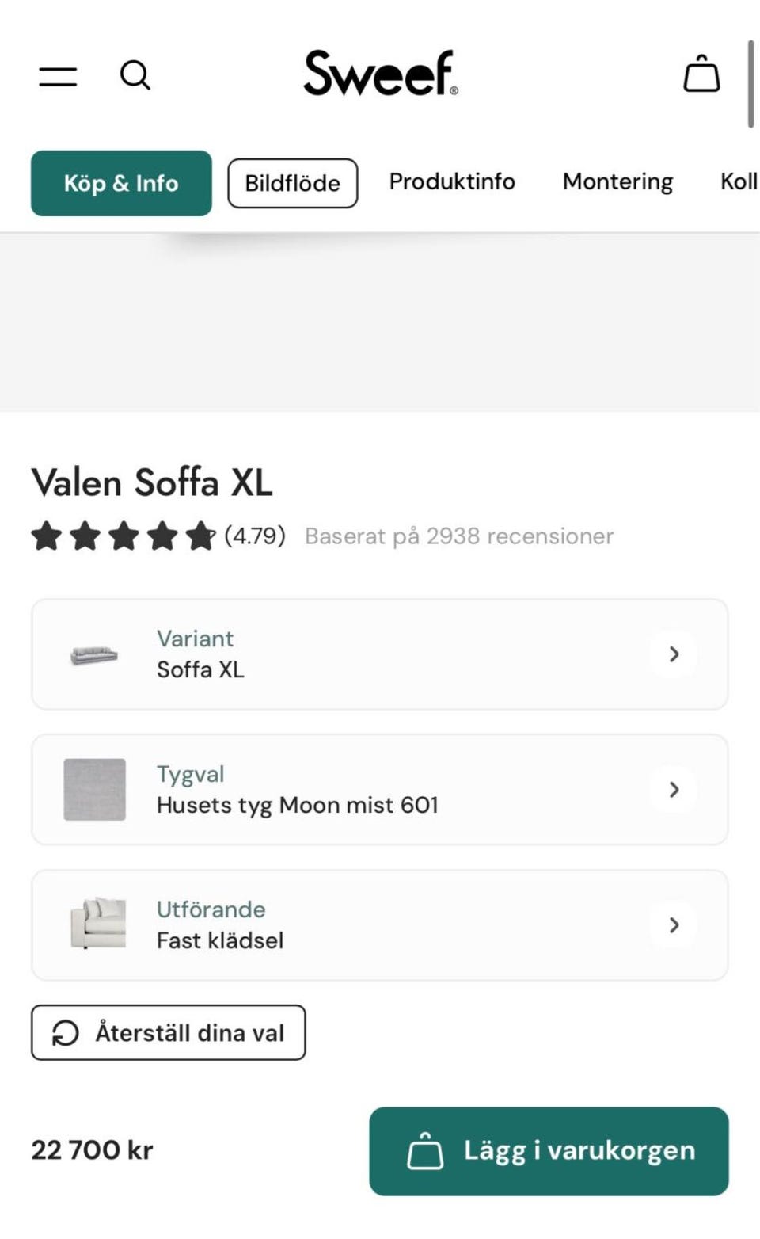760x1239 pixels.
Task: Click the Fast klädsel sofa thumbnail
Action: 98,924
